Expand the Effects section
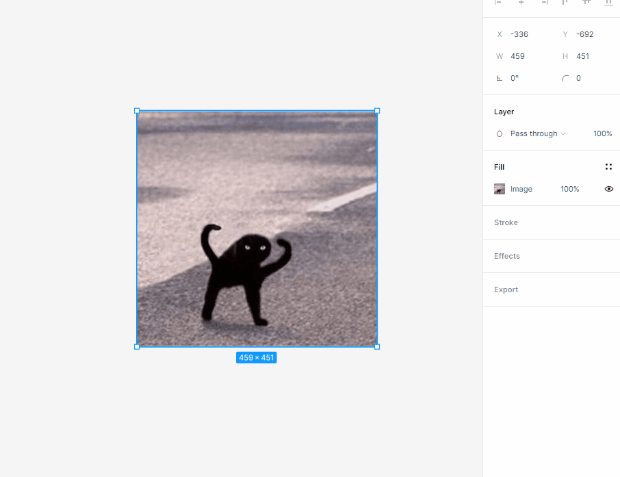Viewport: 620px width, 477px height. point(506,256)
